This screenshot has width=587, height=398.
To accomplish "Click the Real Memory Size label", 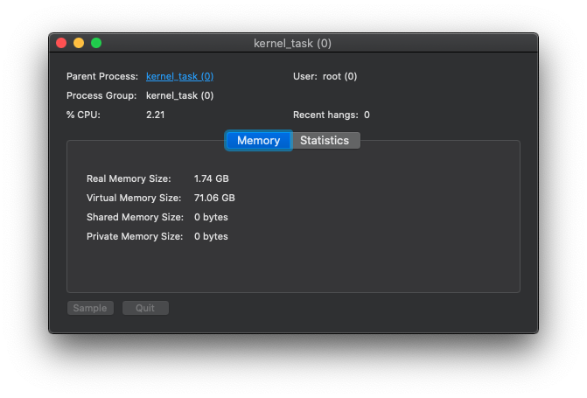I will (x=128, y=178).
